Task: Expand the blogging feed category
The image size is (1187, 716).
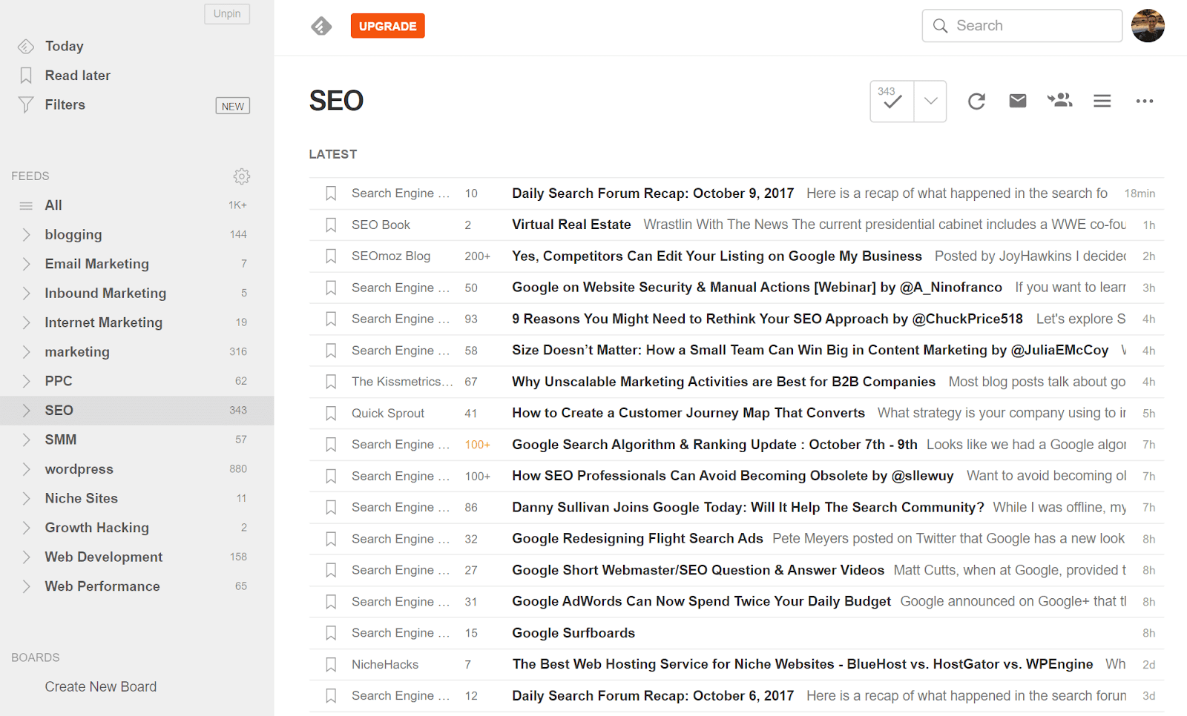Action: [26, 235]
